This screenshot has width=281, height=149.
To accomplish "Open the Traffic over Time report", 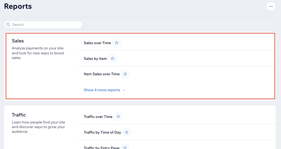I will click(98, 117).
